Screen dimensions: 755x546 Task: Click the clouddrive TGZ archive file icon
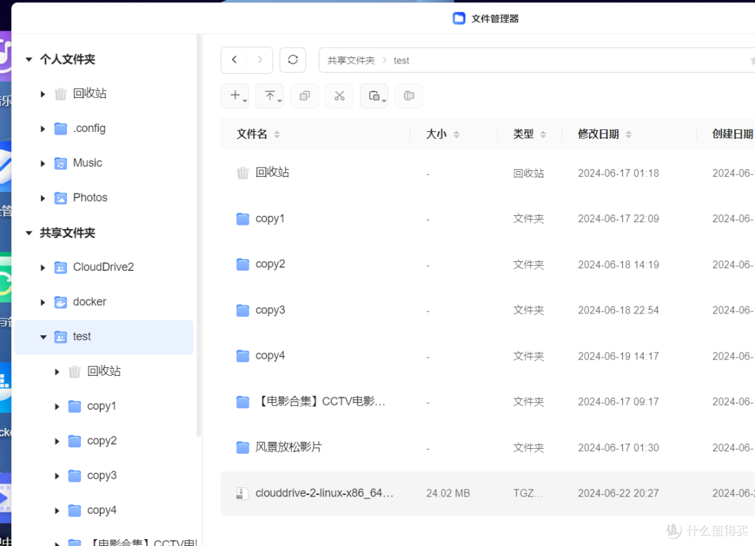coord(242,494)
